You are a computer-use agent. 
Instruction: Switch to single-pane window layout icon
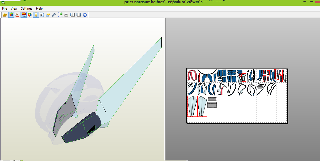click(79, 15)
